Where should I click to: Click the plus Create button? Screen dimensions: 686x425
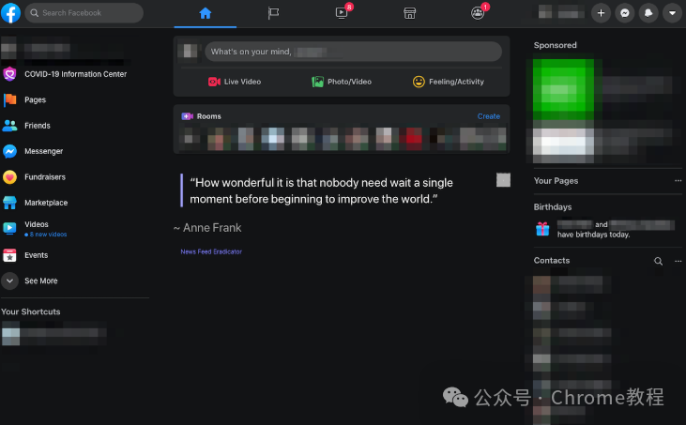point(602,13)
